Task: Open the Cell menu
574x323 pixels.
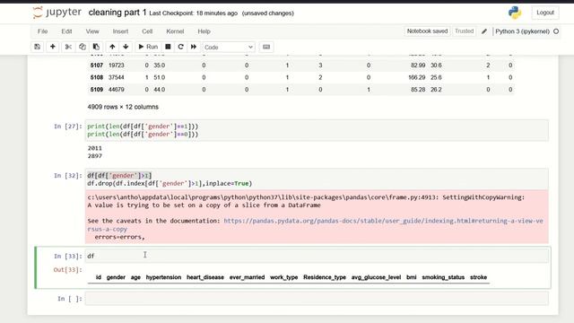Action: pyautogui.click(x=147, y=31)
